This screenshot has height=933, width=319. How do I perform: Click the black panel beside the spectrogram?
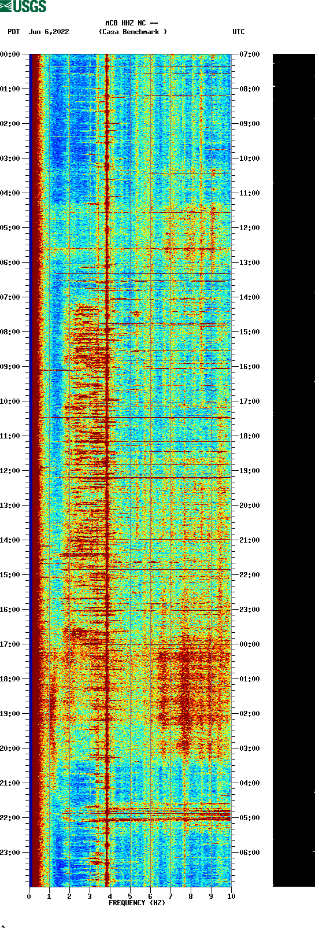tap(294, 470)
